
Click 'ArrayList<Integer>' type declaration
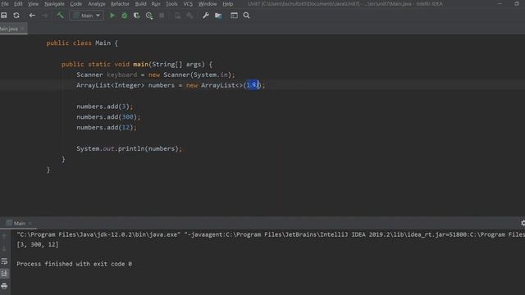point(110,85)
